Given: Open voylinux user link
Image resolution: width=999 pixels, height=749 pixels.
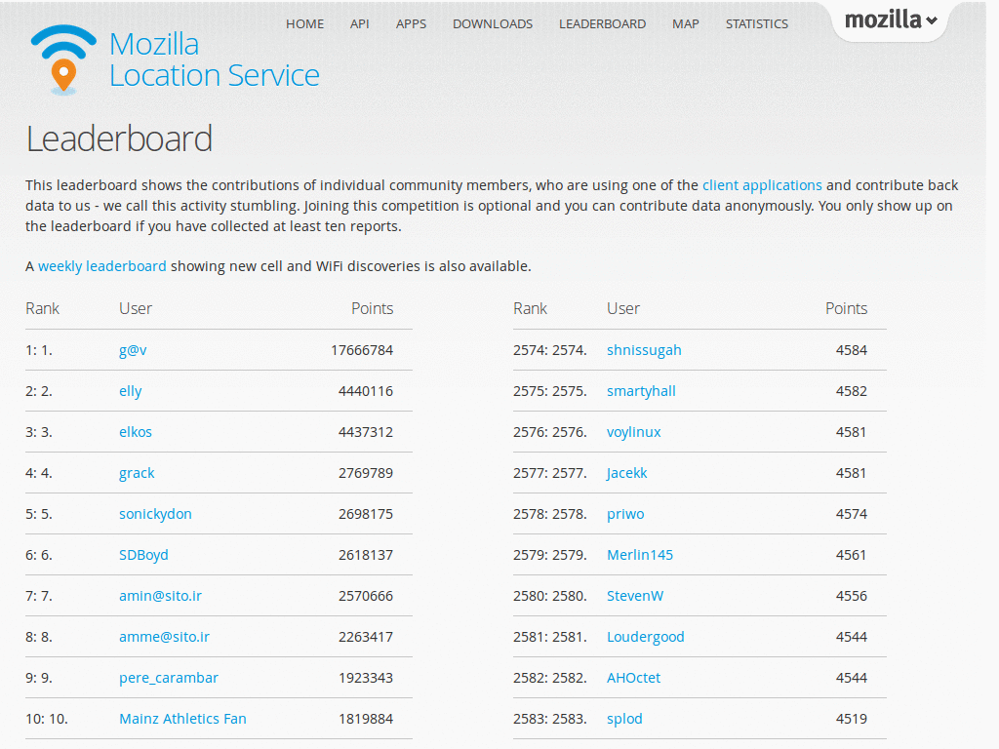Looking at the screenshot, I should point(633,432).
